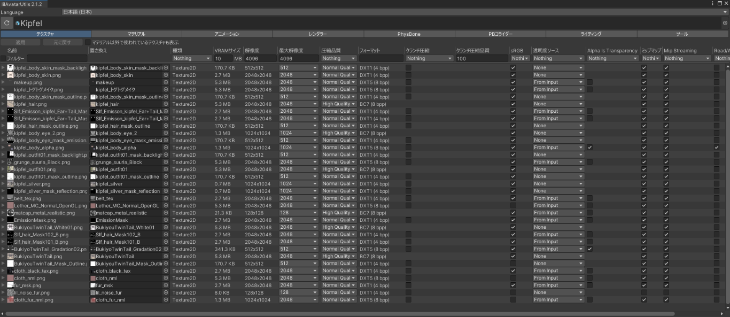Click the クランチ圧縮品質 field showing 100
Viewport: 730px width, 317px height.
pos(481,58)
